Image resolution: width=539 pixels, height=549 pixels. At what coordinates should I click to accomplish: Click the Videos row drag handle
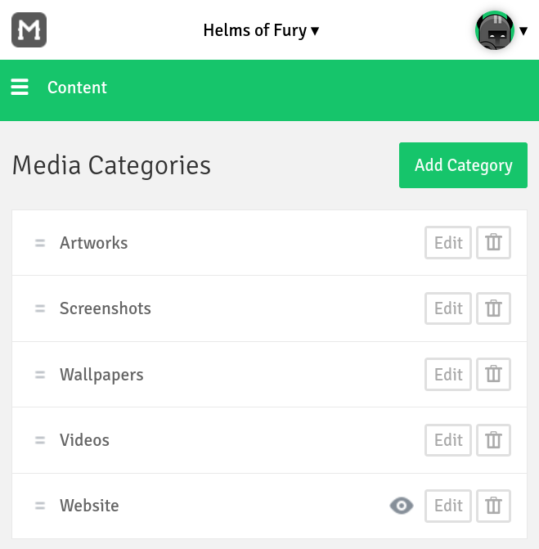[40, 440]
